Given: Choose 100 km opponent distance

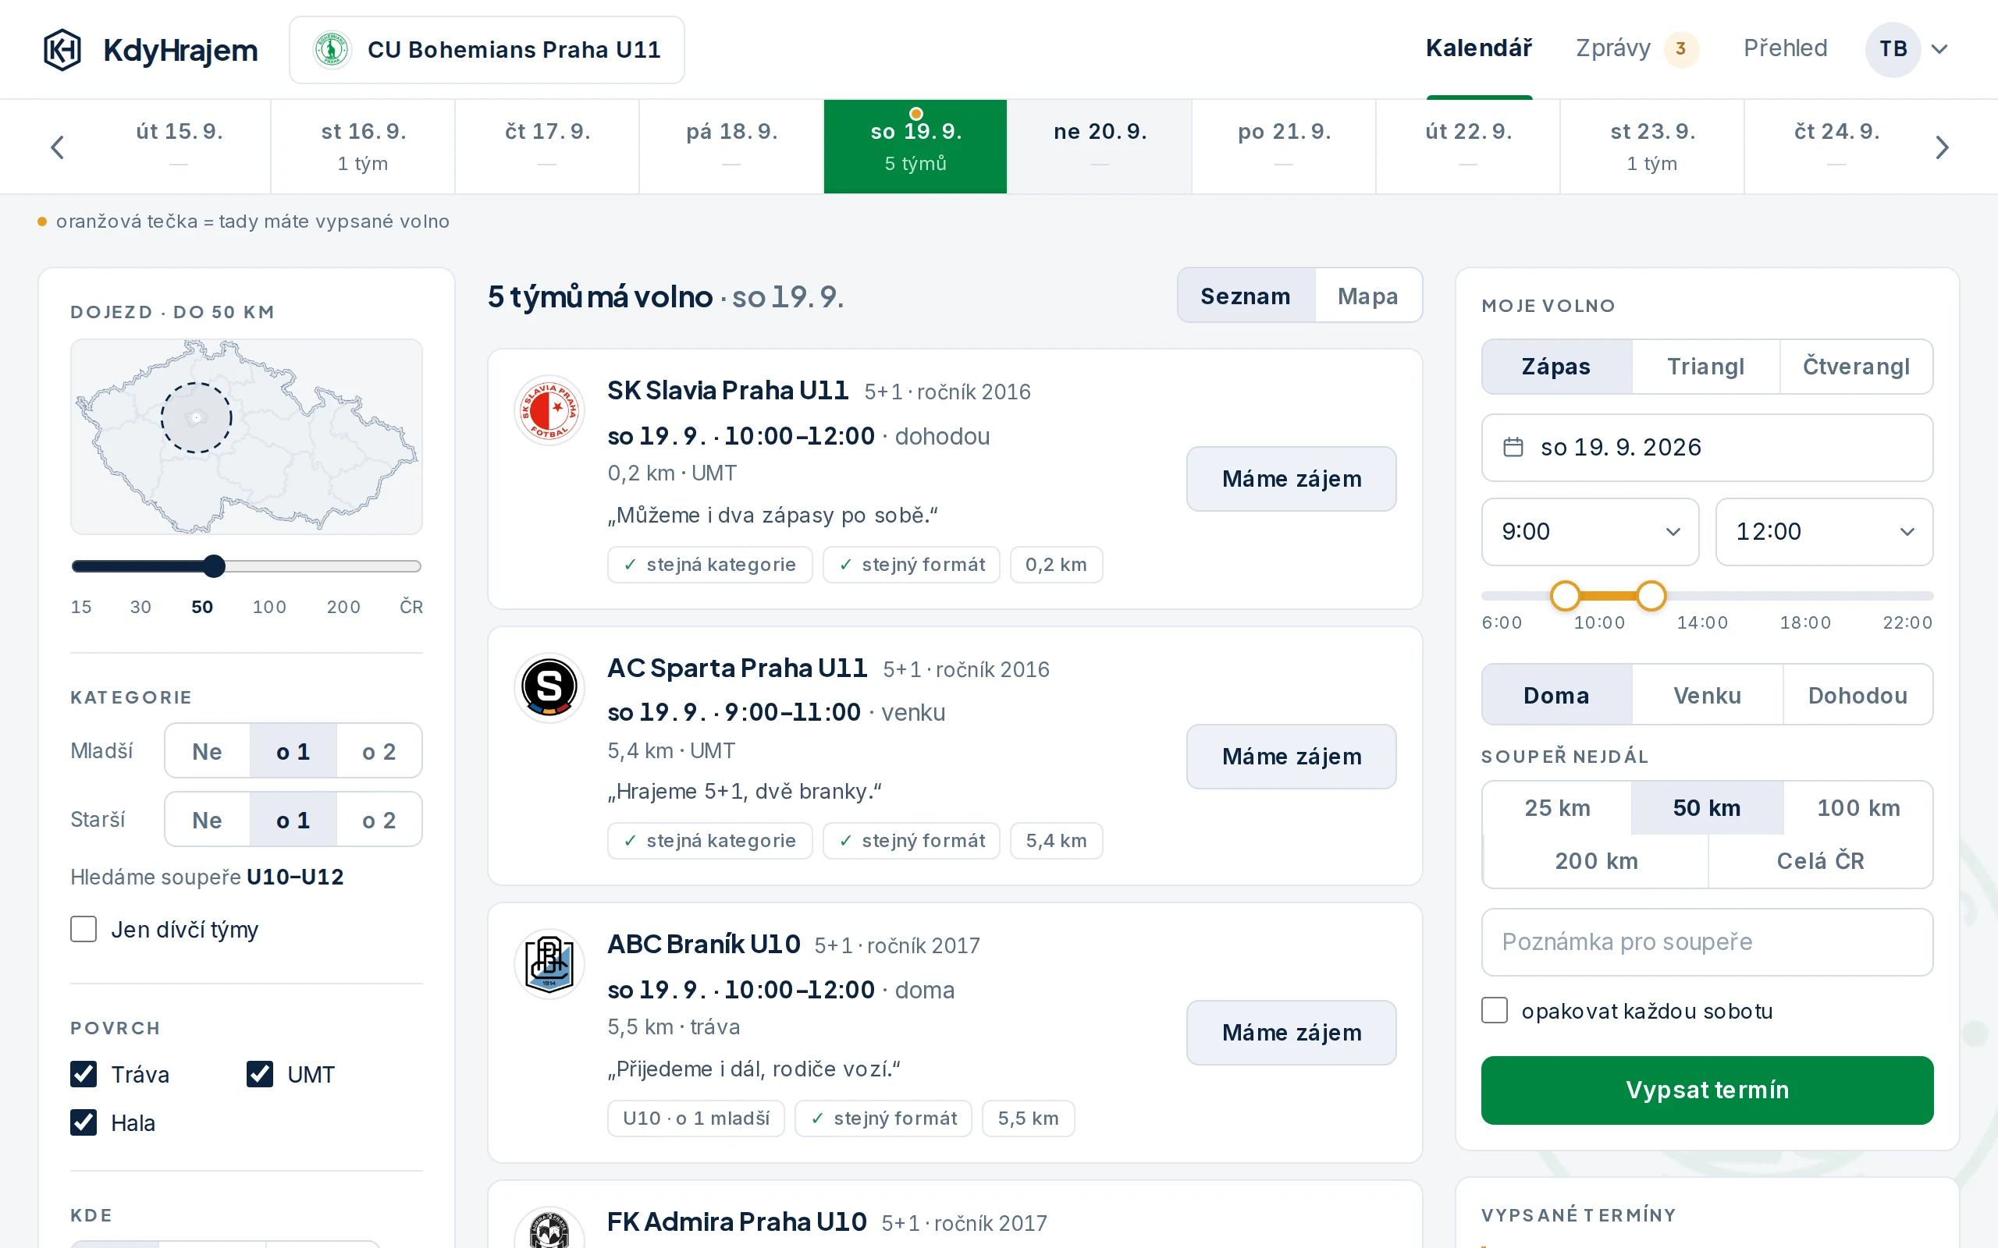Looking at the screenshot, I should 1858,807.
